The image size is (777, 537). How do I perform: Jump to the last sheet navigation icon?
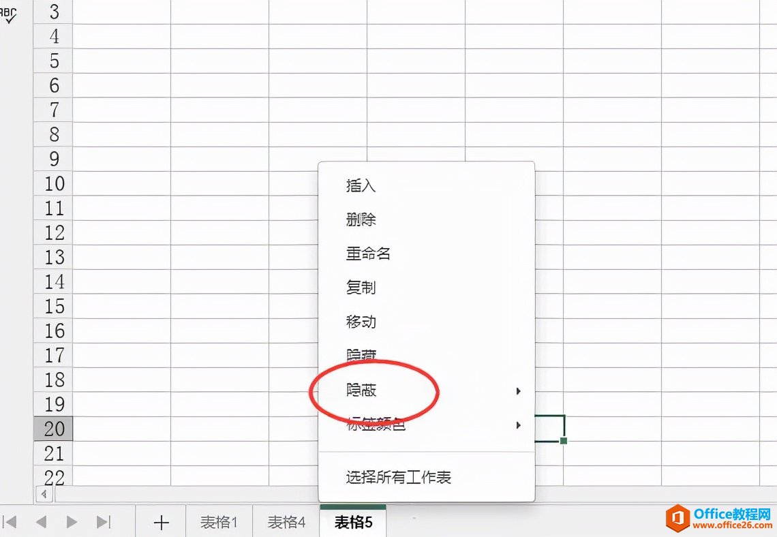104,521
